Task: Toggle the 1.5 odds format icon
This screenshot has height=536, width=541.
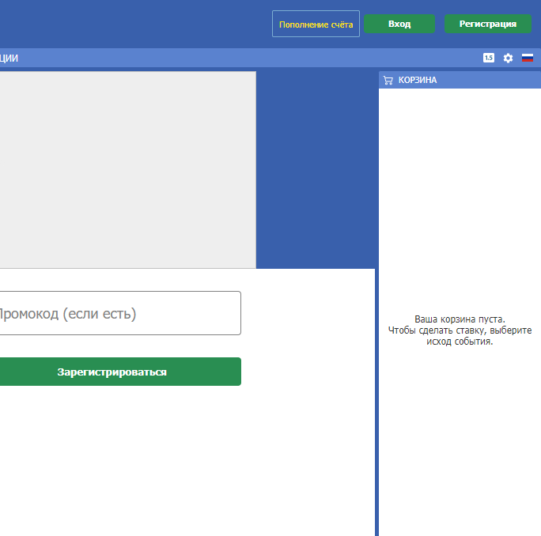Action: point(489,58)
